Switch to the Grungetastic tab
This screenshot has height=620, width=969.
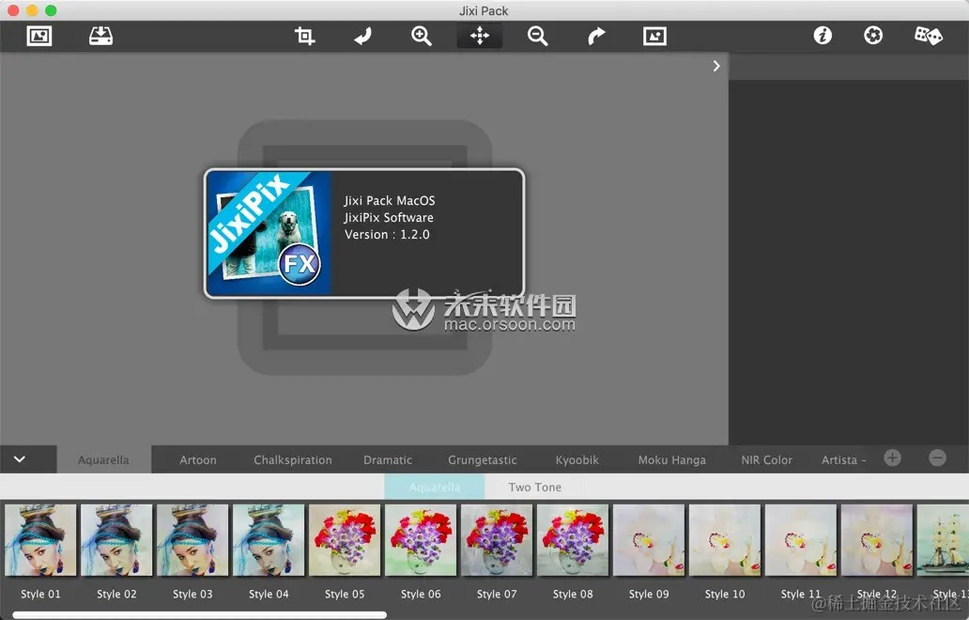point(483,460)
